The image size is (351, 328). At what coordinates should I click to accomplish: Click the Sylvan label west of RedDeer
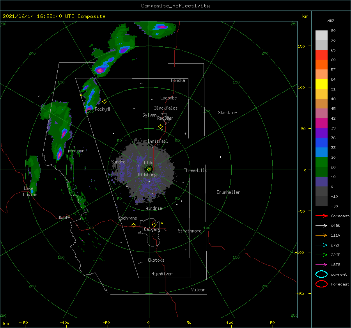tap(149, 115)
